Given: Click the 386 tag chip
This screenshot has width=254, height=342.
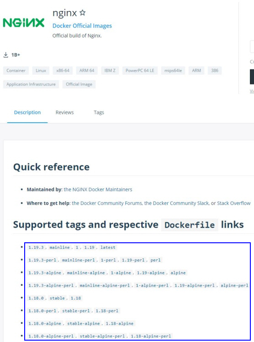Looking at the screenshot, I should 215,70.
